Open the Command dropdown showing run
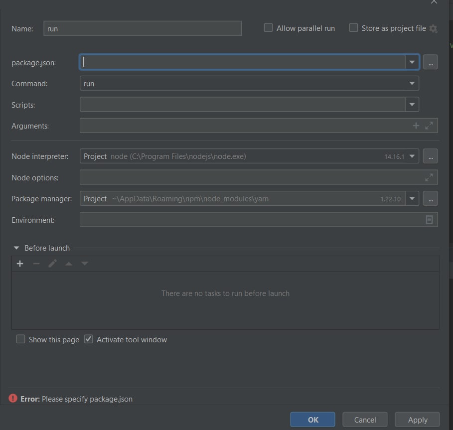The width and height of the screenshot is (453, 430). point(249,83)
